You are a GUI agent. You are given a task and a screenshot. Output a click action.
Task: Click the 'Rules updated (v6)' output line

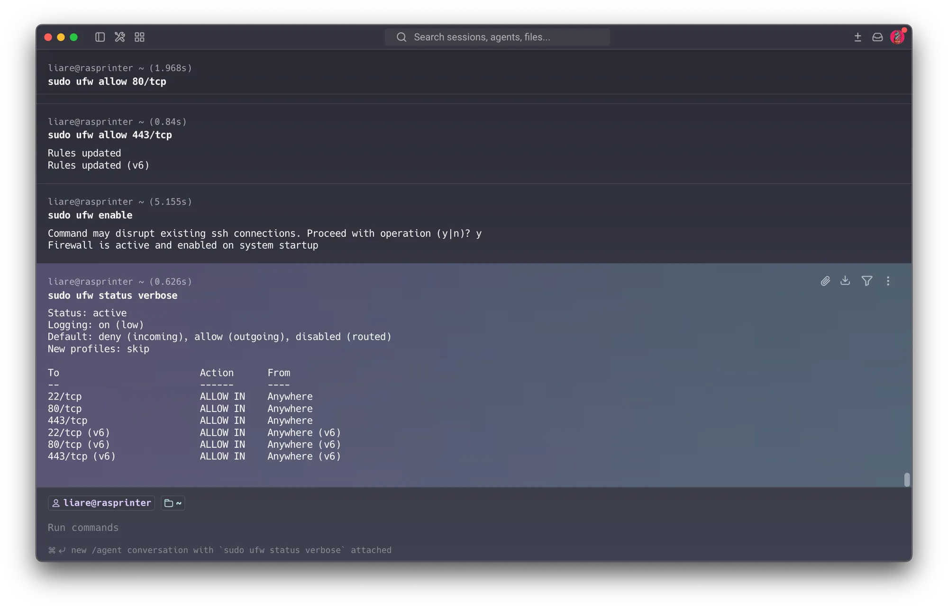click(x=99, y=165)
